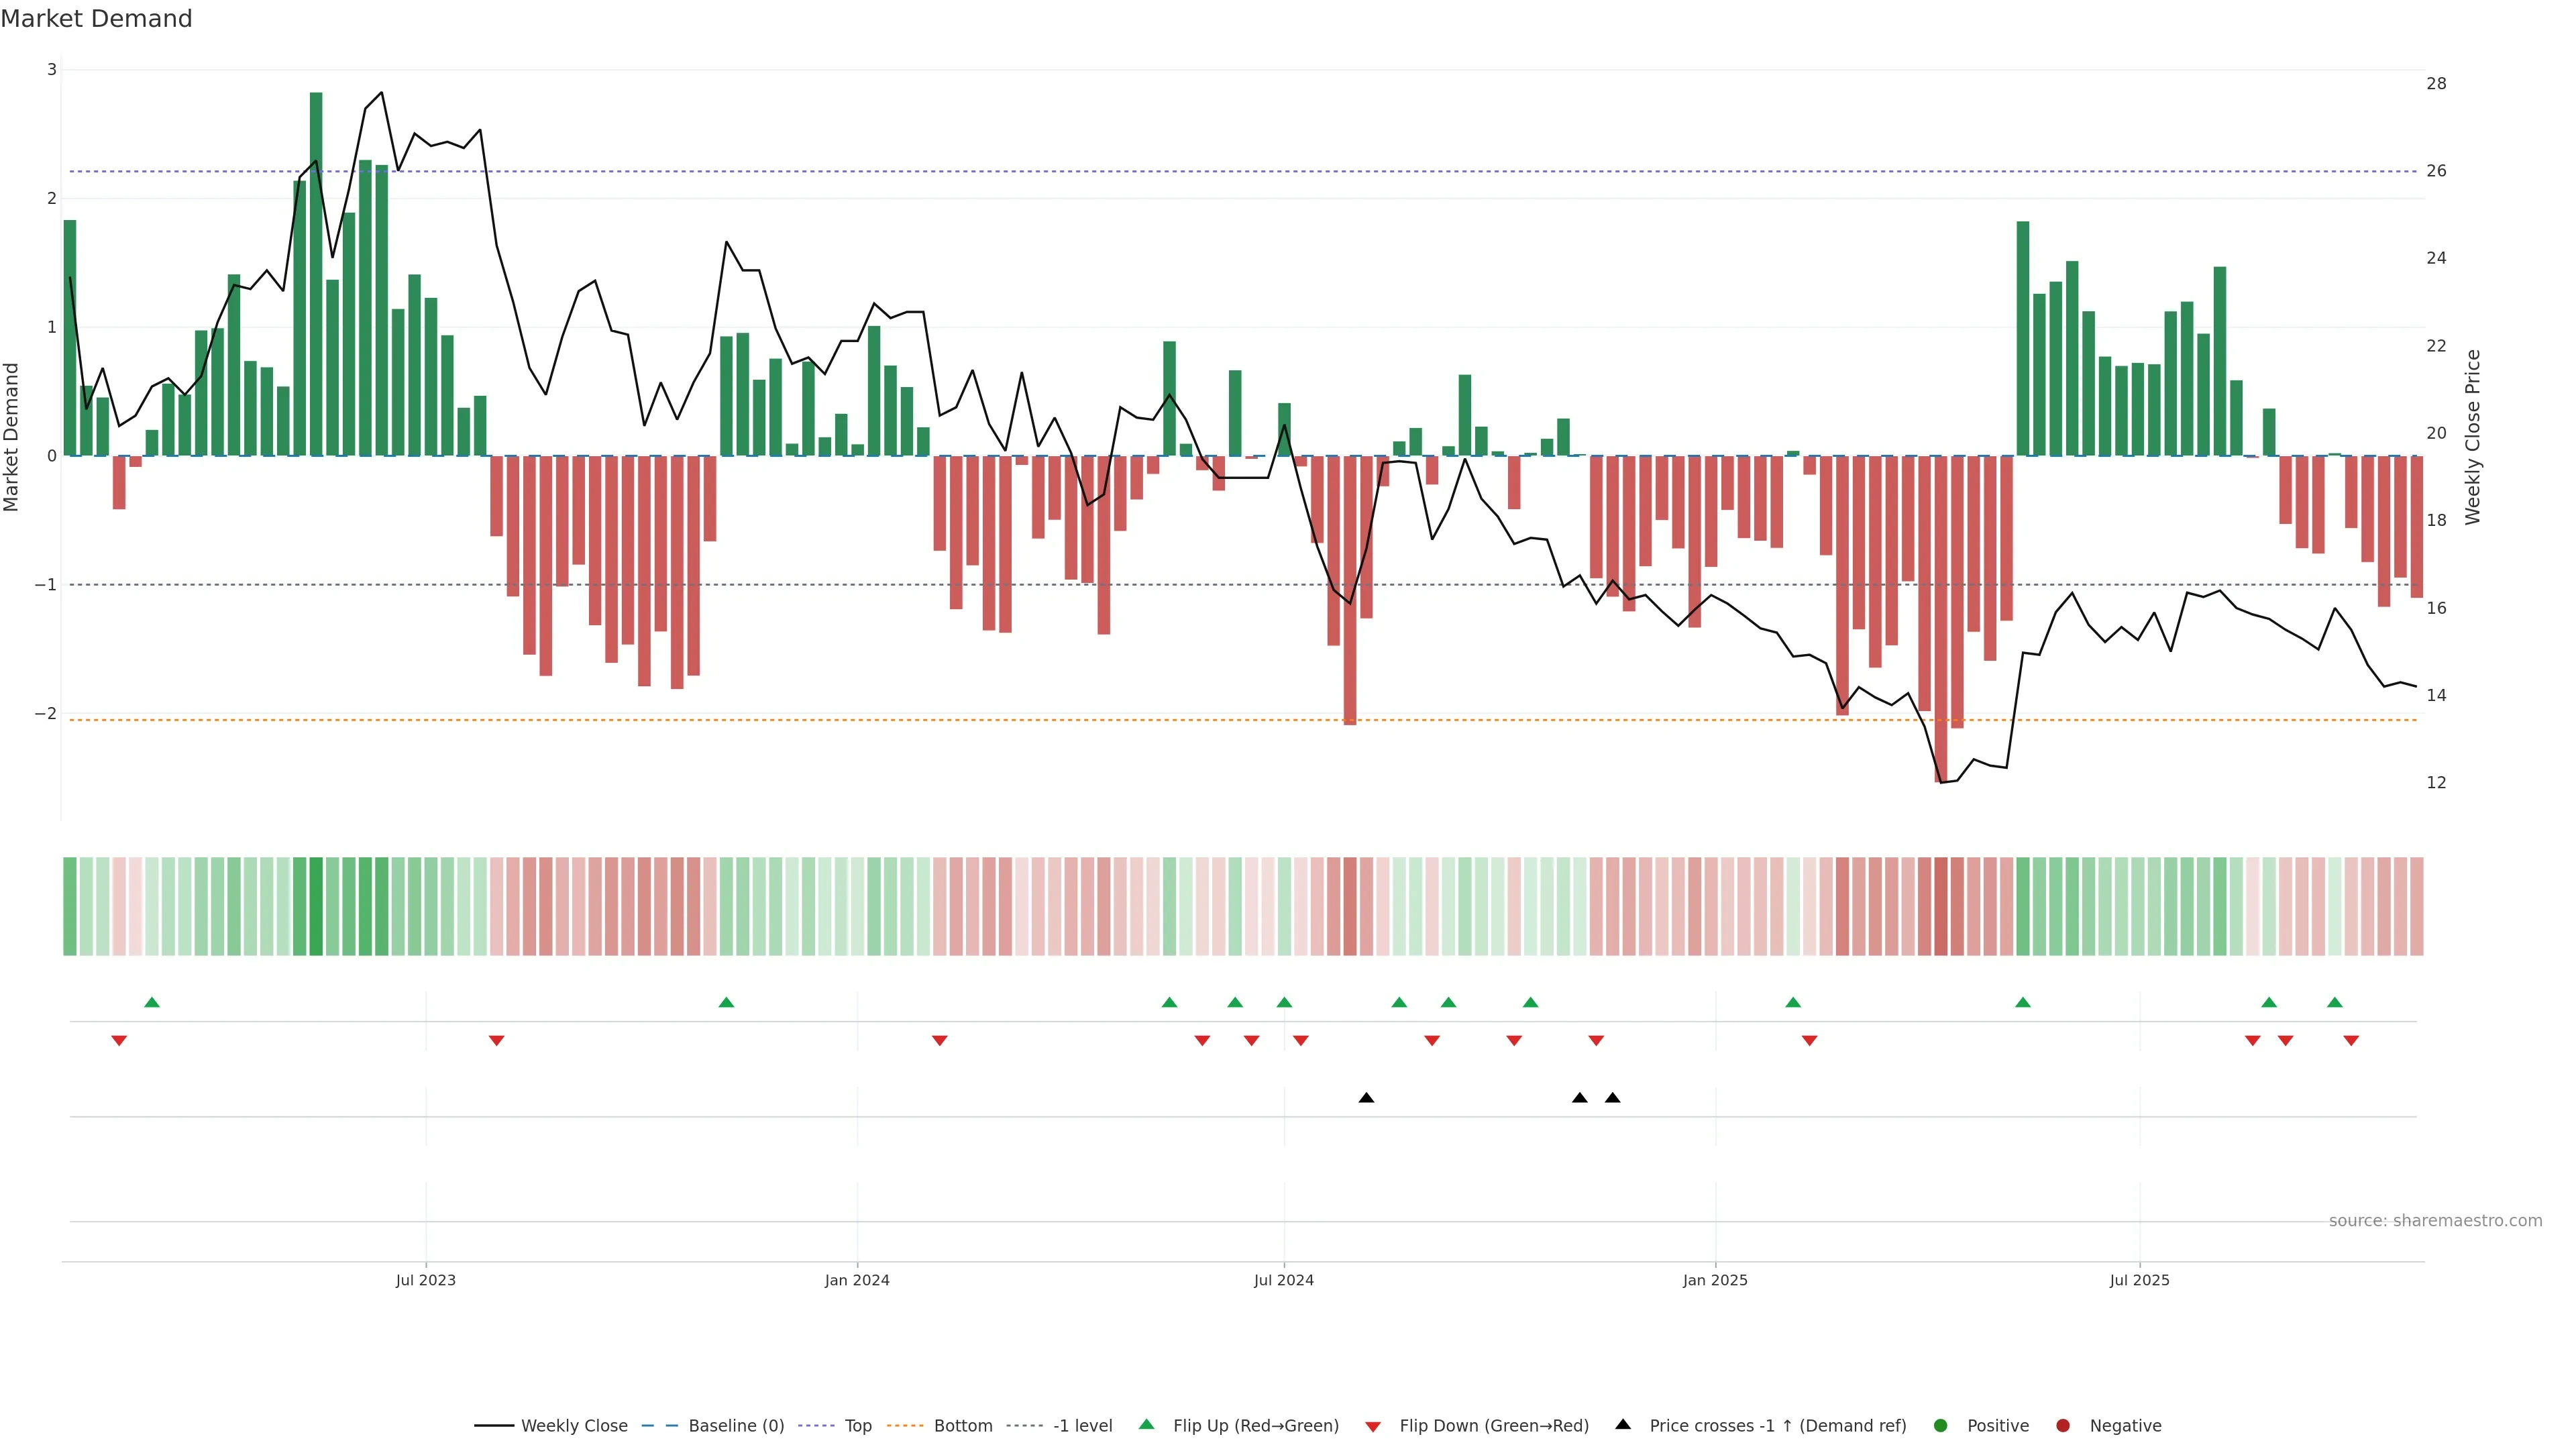Click leftmost green flip-up triangle marker
Viewport: 2576px width, 1449px height.
coord(152,1003)
